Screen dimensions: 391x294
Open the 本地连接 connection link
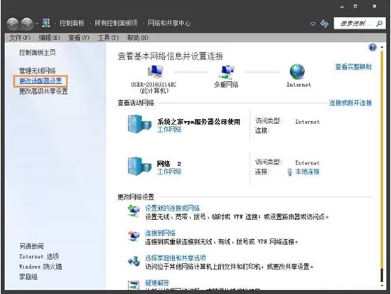[x=307, y=172]
